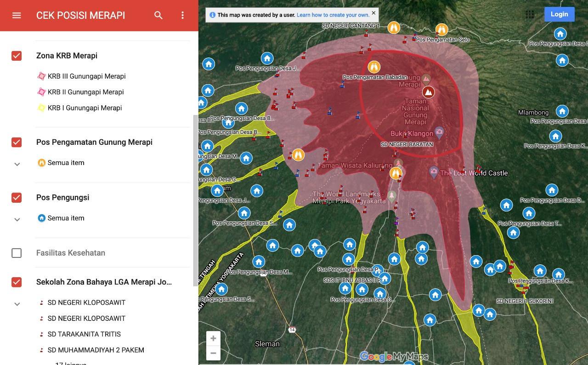
Task: Click binoculars marker at Pos Pengamatan Babadan
Action: tap(374, 67)
